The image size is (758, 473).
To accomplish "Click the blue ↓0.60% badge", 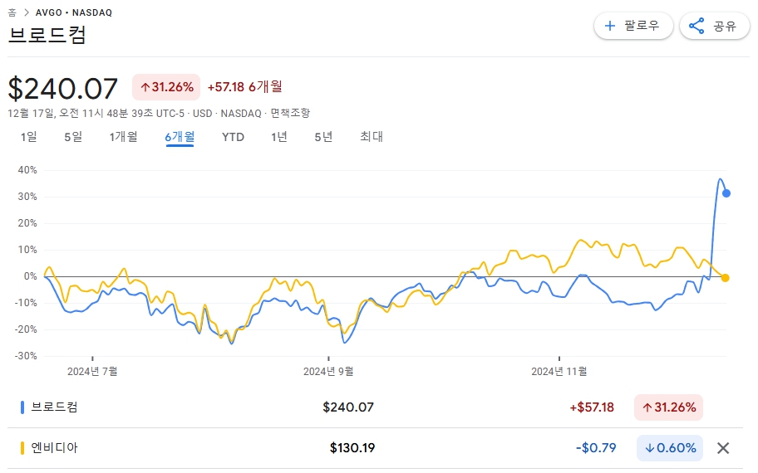I will pos(670,448).
